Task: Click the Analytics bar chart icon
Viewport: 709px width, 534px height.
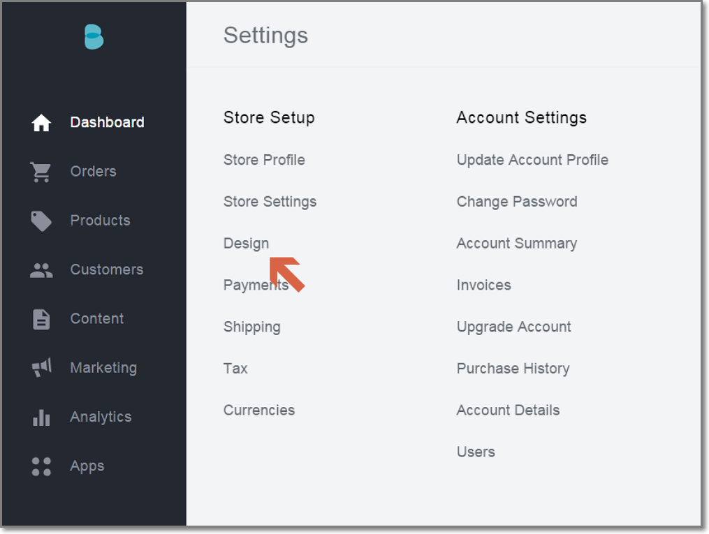Action: [x=41, y=417]
